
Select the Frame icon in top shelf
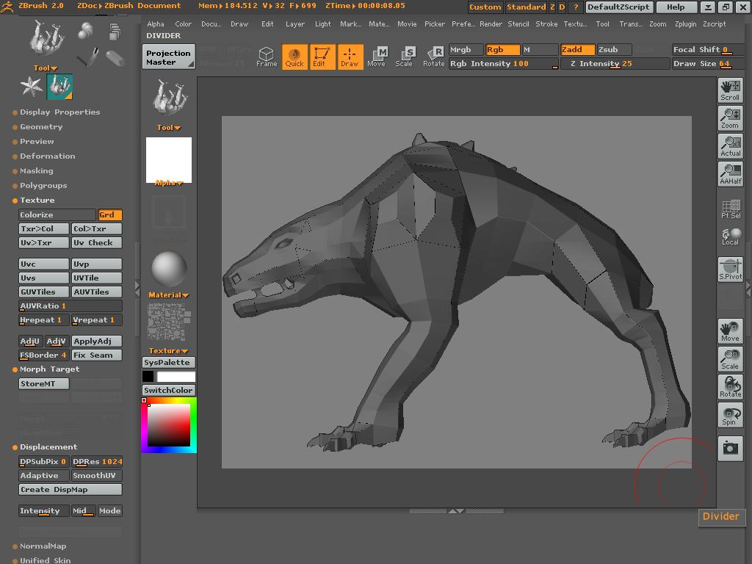(x=267, y=57)
